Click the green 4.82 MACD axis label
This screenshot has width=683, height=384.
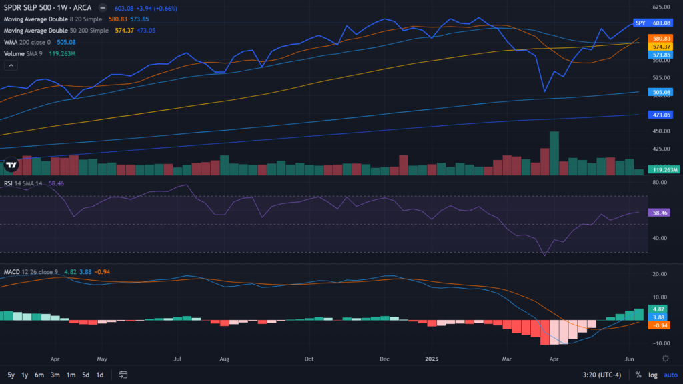coord(658,309)
